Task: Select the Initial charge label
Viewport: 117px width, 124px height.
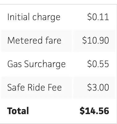Action: tap(34, 17)
